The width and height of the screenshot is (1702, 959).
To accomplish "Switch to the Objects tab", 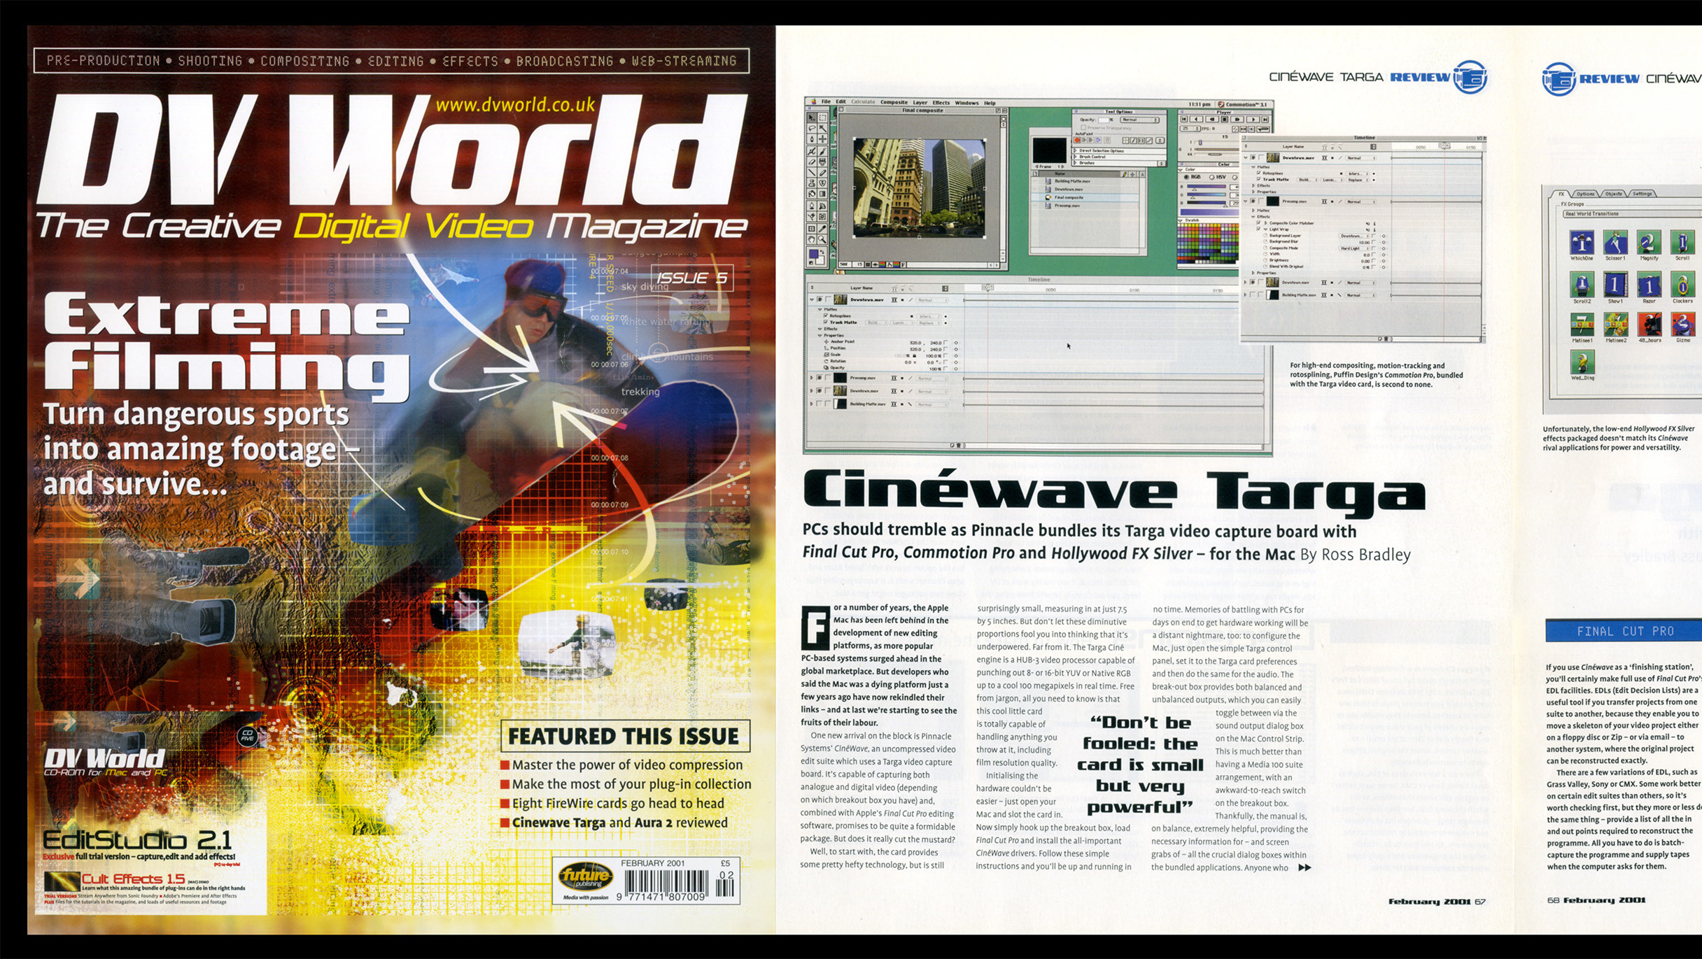I will pos(1613,194).
